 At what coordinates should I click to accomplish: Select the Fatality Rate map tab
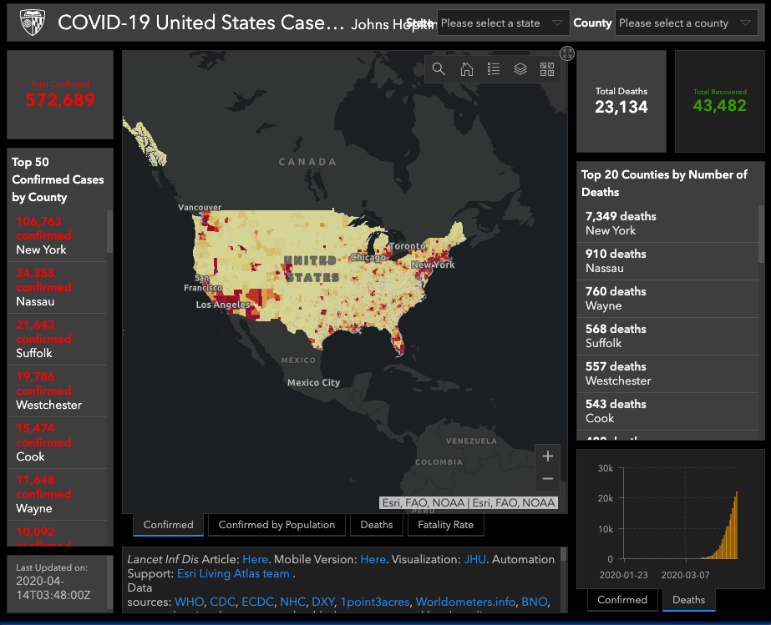(445, 525)
